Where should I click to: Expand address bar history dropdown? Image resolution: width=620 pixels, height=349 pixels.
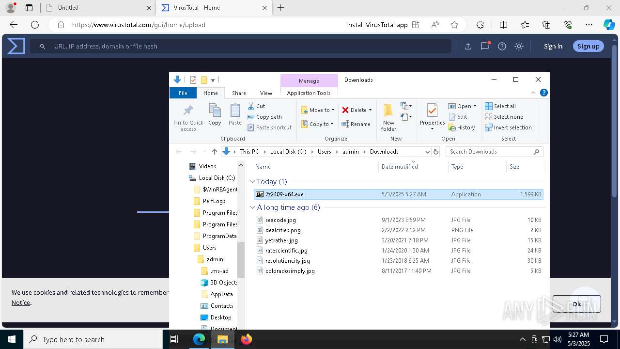point(427,152)
